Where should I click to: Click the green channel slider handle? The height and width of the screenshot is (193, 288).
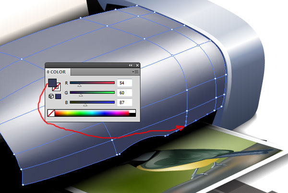click(x=81, y=95)
